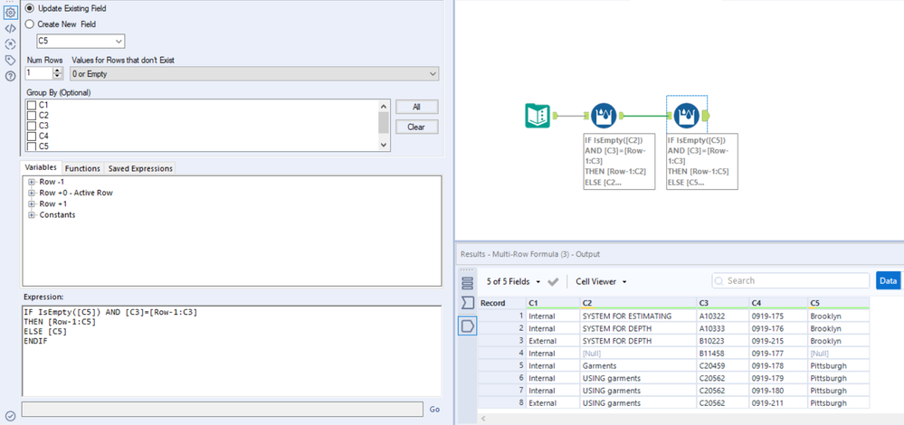Select the first Multi-Row Formula tool (C2)
The width and height of the screenshot is (904, 425).
tap(604, 116)
